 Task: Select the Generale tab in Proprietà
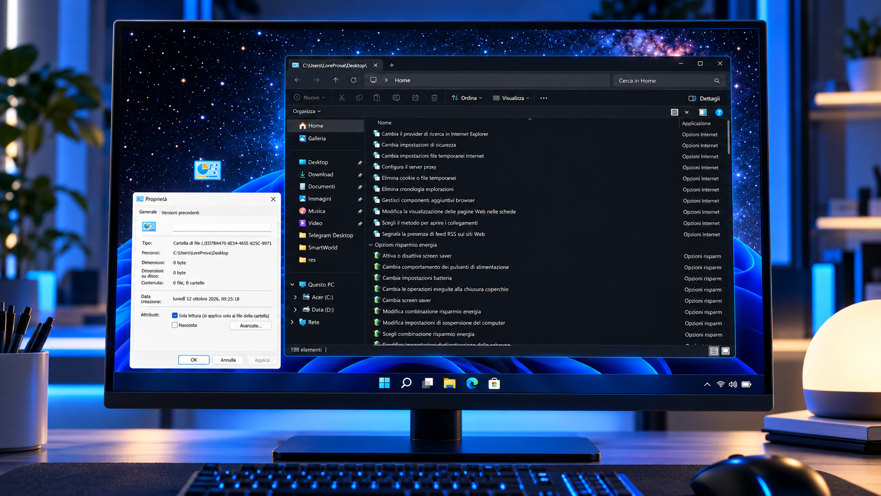[148, 212]
